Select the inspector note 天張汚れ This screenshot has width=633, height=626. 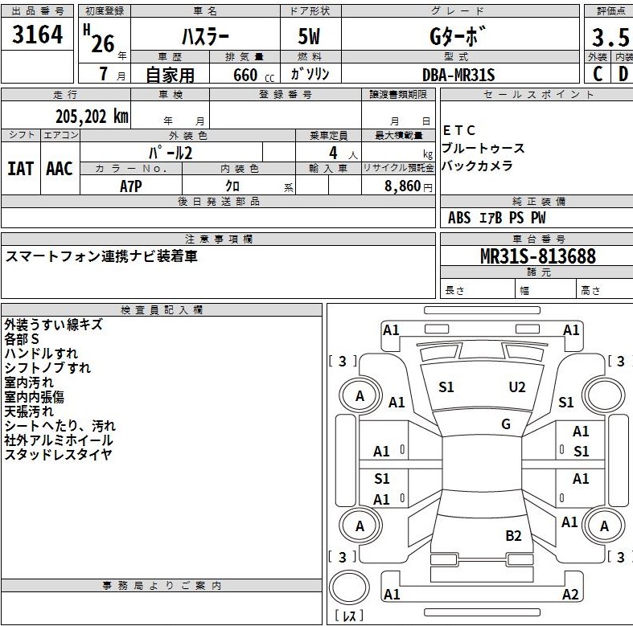29,411
